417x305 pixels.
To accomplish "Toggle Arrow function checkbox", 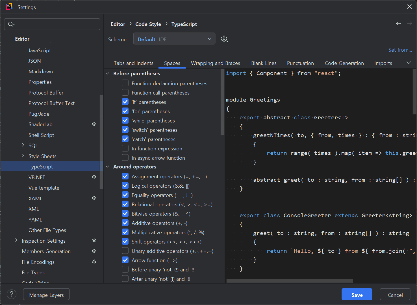I will (125, 260).
